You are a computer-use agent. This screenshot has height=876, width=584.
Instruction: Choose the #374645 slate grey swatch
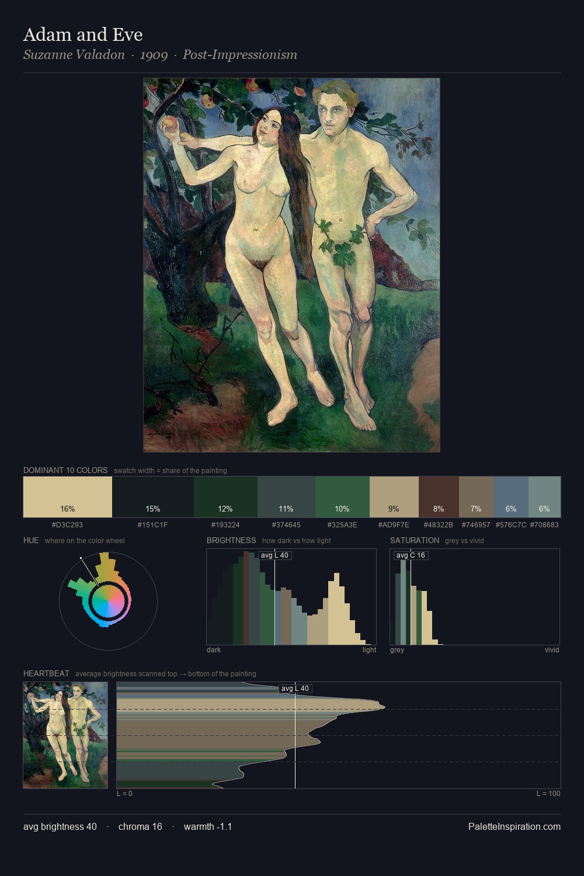[286, 497]
